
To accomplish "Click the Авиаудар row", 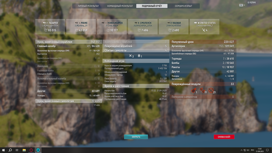I will (69, 66).
